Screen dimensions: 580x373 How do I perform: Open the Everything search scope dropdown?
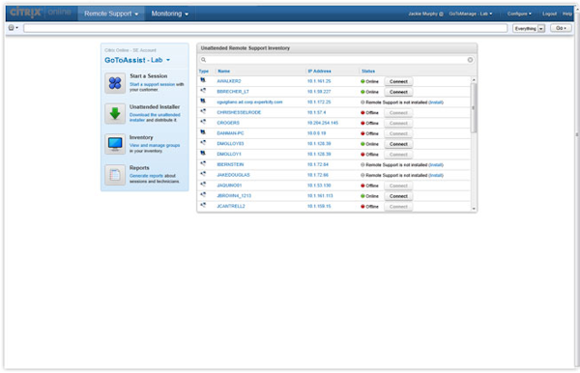click(529, 28)
